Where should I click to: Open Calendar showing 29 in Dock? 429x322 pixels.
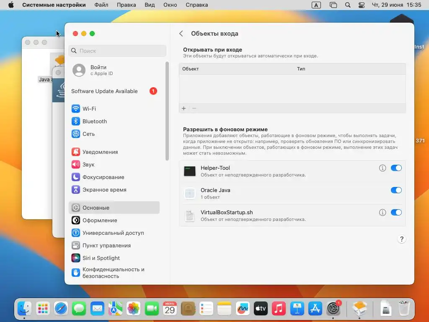[x=170, y=309]
